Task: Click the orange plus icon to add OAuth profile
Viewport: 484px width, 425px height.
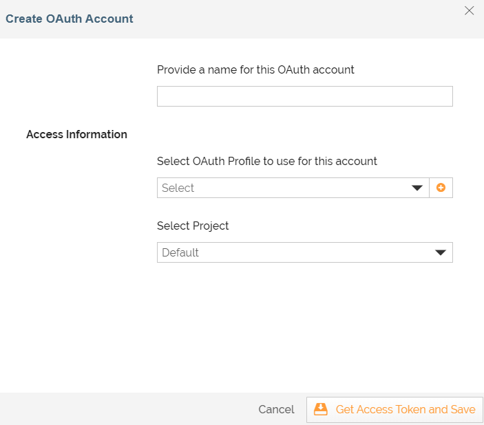Action: [x=441, y=188]
